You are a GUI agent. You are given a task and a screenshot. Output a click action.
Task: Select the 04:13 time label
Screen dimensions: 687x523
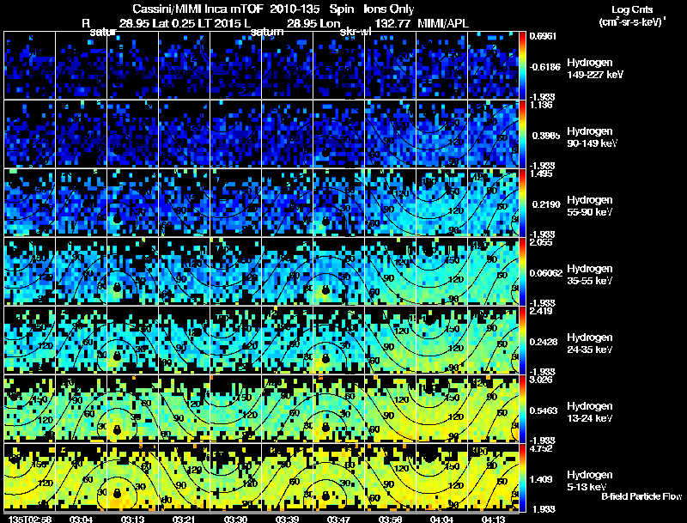coord(493,520)
